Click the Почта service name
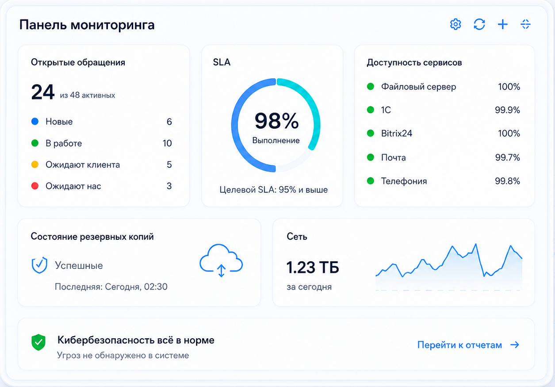Screen dimensions: 555x387 click(x=394, y=157)
